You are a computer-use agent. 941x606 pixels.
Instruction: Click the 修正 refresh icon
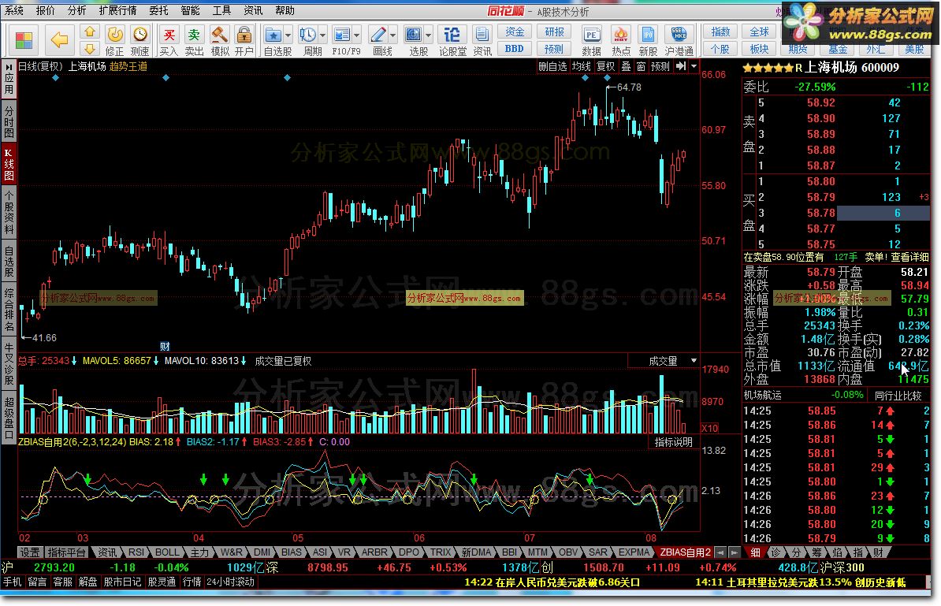click(x=114, y=40)
